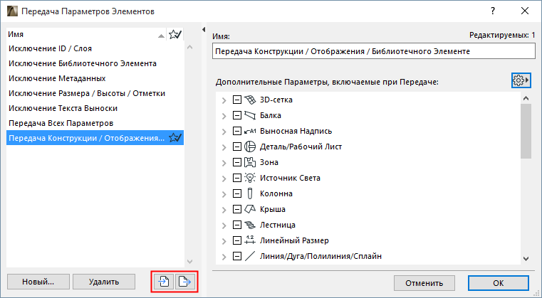Screen dimensions: 542x298
Task: Toggle the Балка checkbox
Action: tap(237, 116)
